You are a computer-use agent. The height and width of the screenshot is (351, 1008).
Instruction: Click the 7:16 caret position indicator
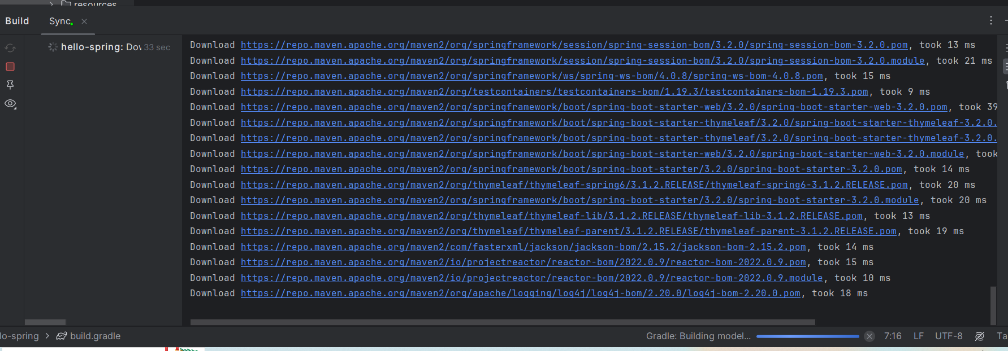pos(893,336)
